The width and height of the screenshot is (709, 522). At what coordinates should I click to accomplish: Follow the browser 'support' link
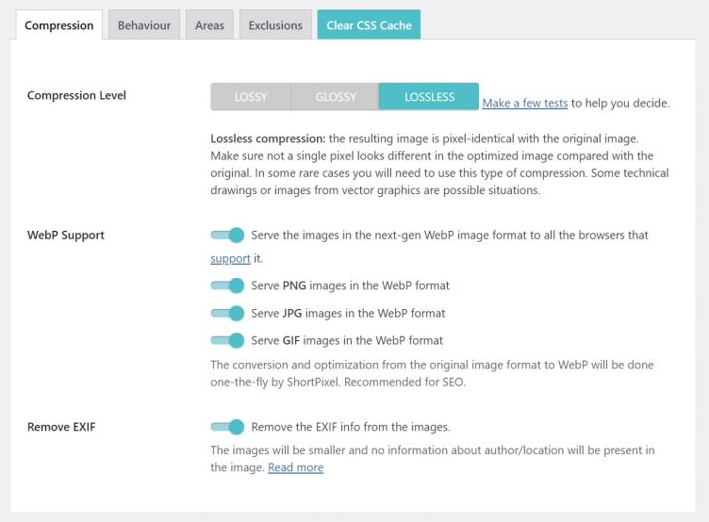[230, 258]
